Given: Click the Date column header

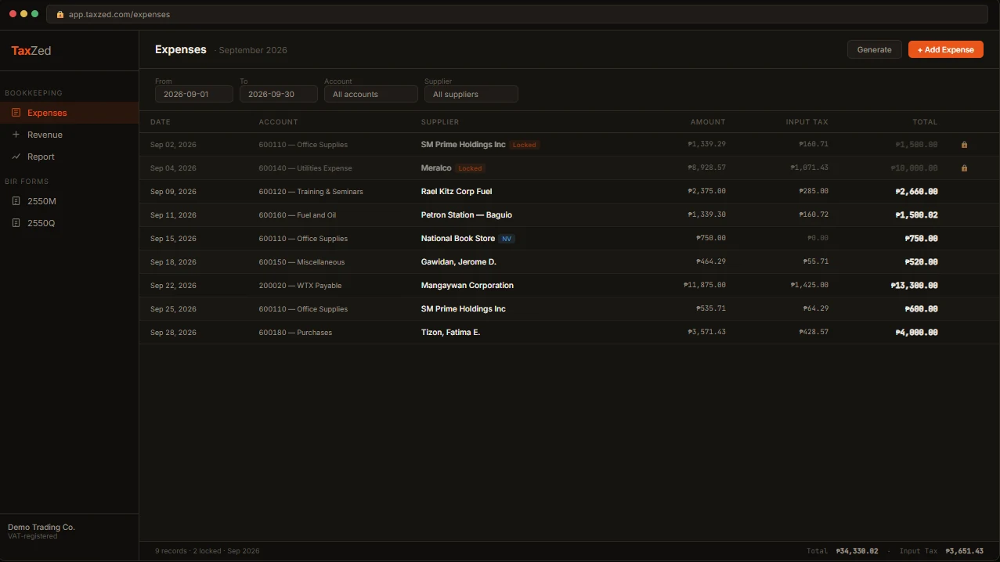Looking at the screenshot, I should [x=161, y=122].
